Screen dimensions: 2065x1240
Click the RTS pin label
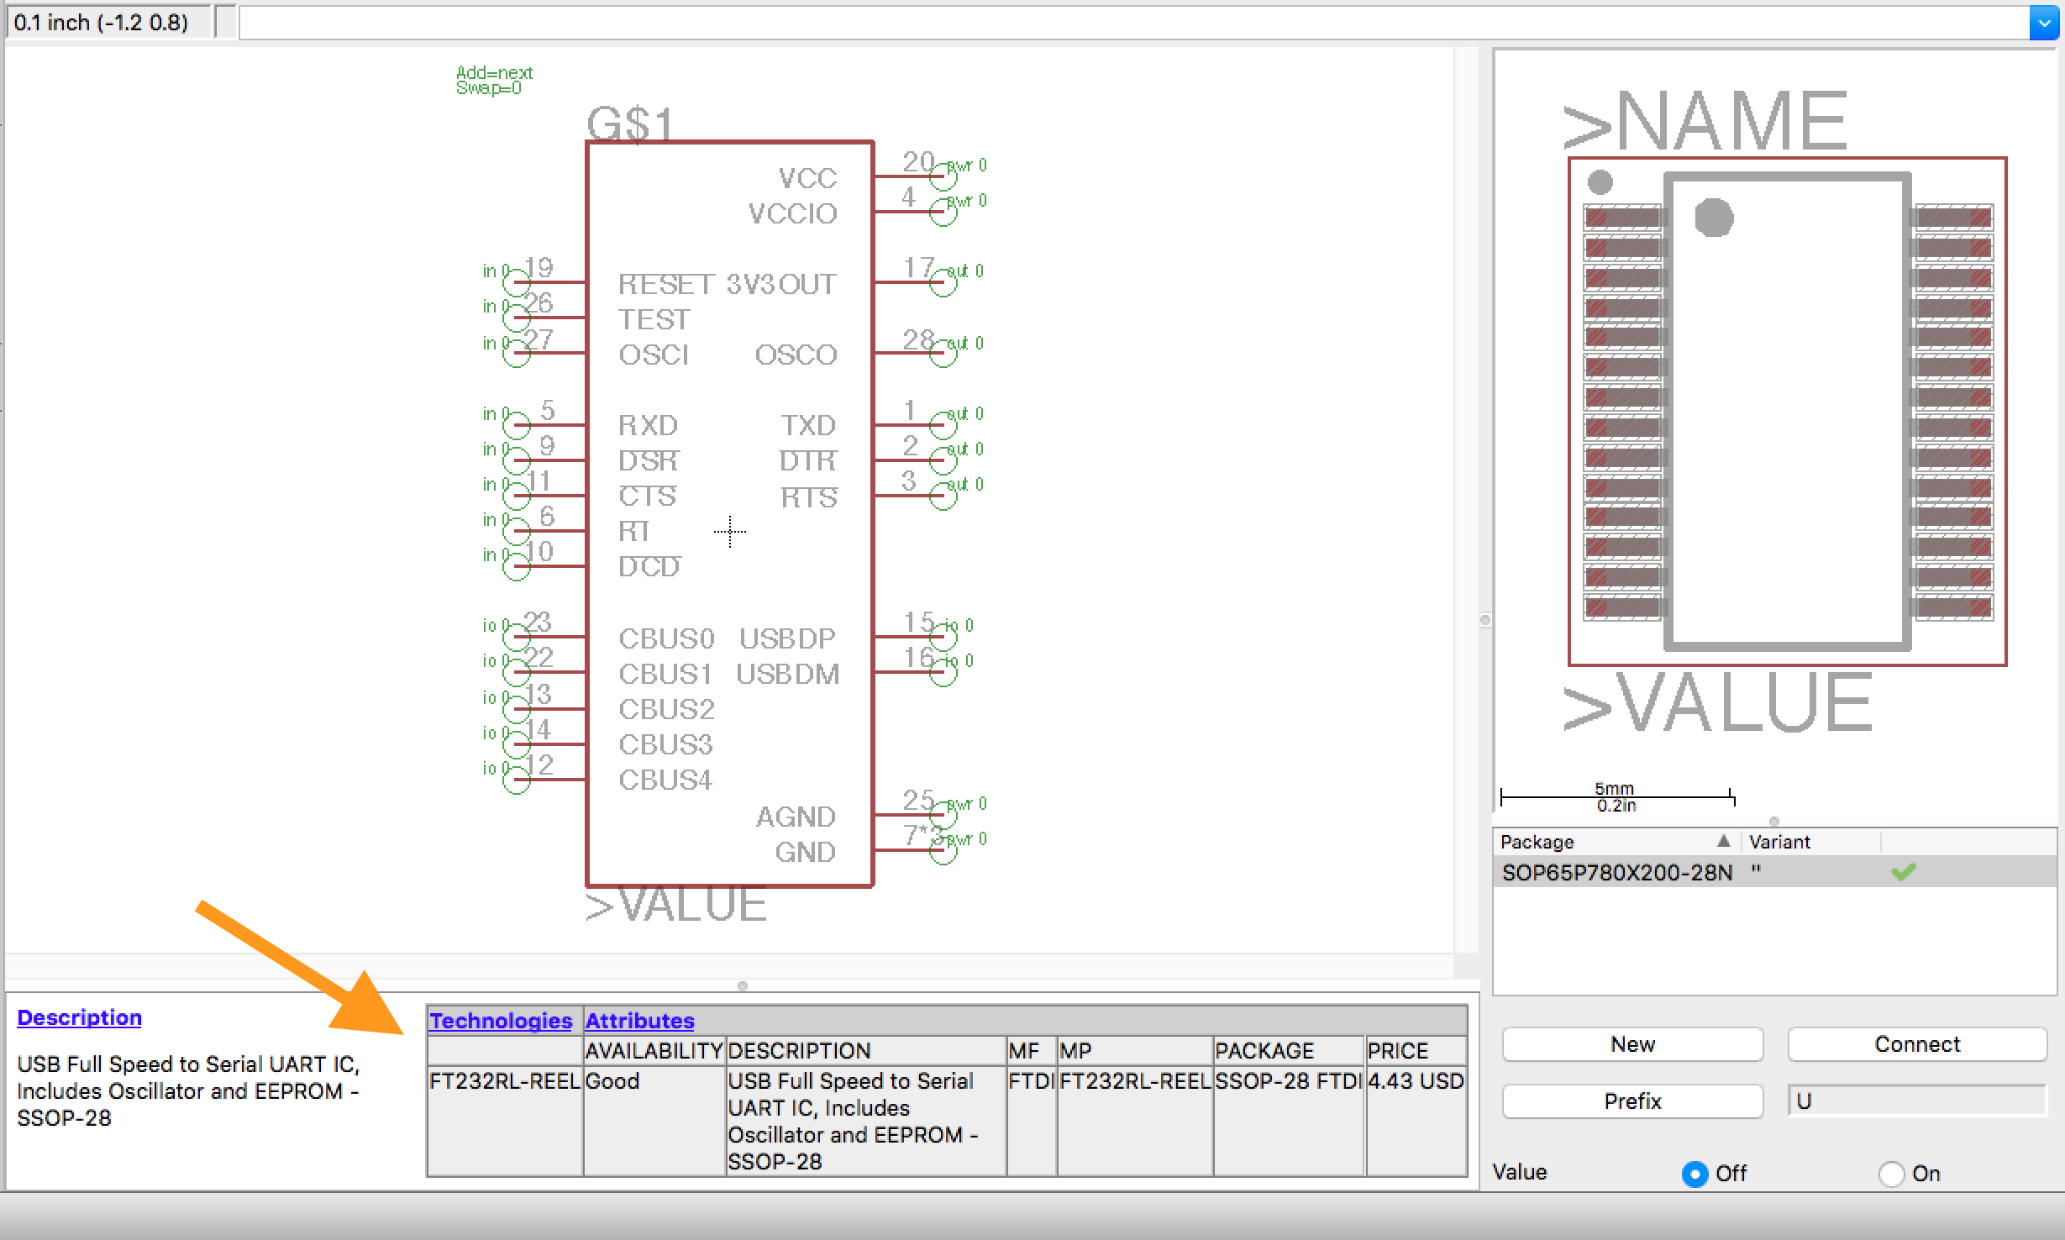point(808,497)
